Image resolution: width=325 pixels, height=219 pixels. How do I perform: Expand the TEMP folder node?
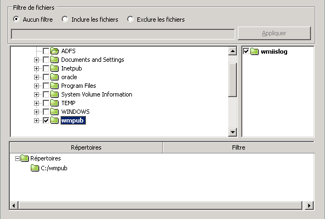click(x=36, y=103)
